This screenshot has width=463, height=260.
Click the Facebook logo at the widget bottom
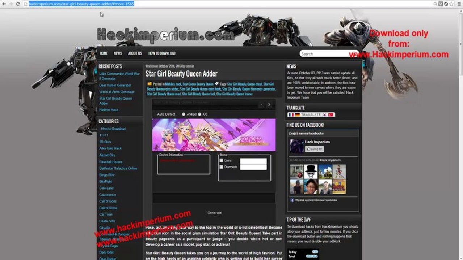point(292,200)
